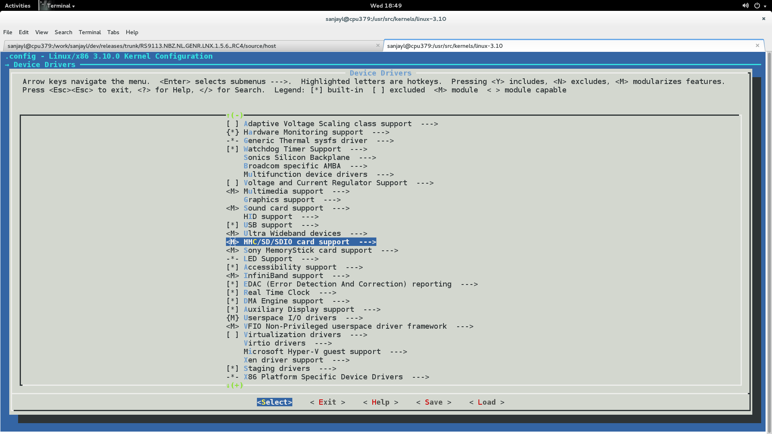Click on Terminal menu item

tap(89, 32)
